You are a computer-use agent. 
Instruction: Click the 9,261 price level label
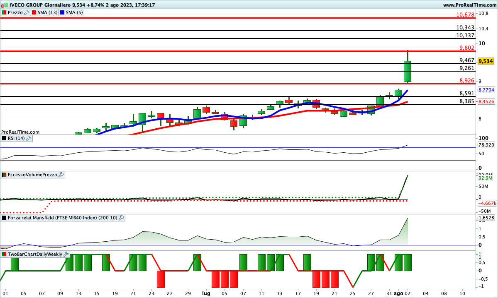[466, 68]
